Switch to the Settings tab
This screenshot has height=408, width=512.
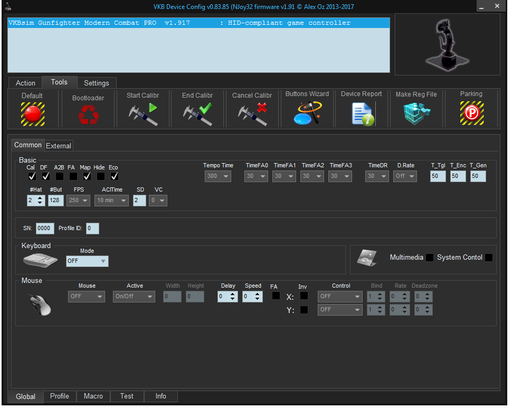(96, 83)
